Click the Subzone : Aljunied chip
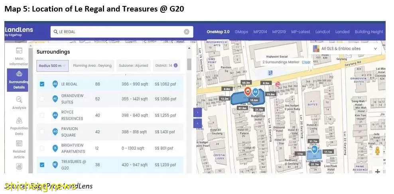Image resolution: width=394 pixels, height=194 pixels. (x=134, y=66)
